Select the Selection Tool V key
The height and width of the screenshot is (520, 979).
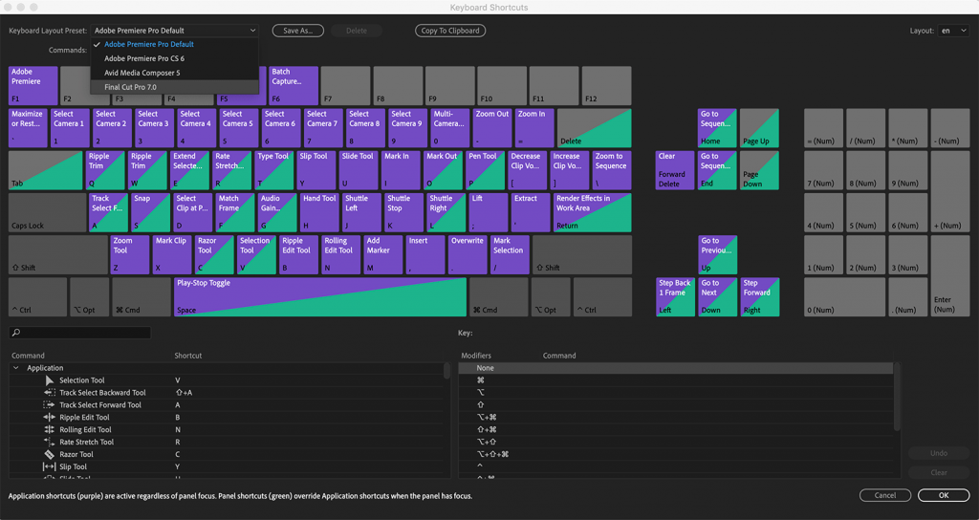coord(256,254)
